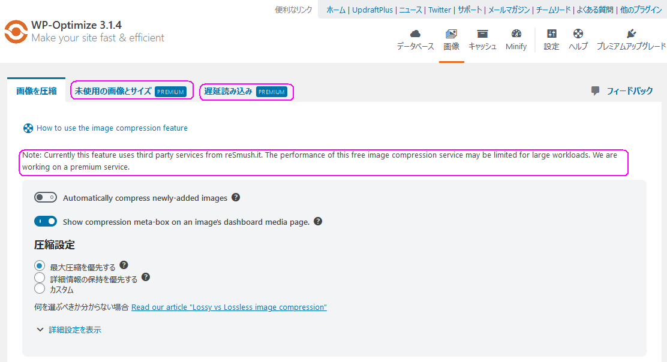Open UpdraftPlus link

pyautogui.click(x=372, y=10)
